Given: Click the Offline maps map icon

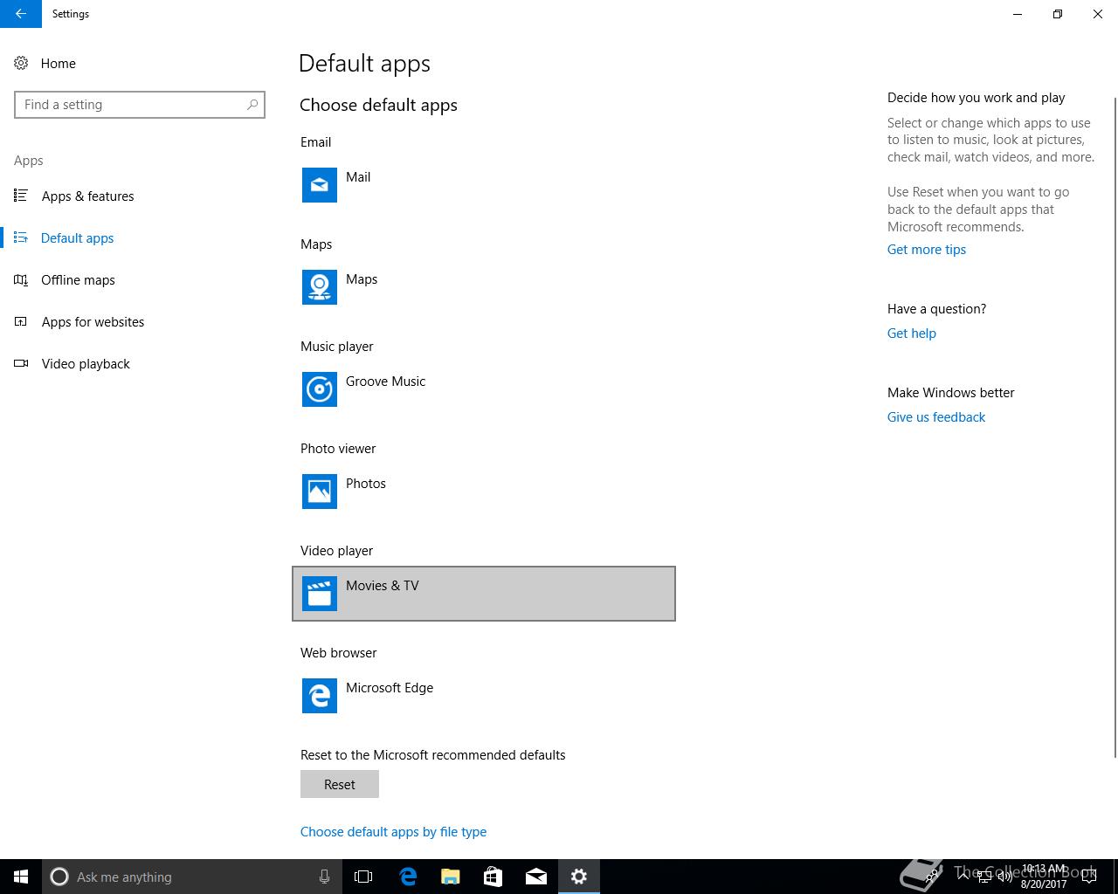Looking at the screenshot, I should pos(21,279).
